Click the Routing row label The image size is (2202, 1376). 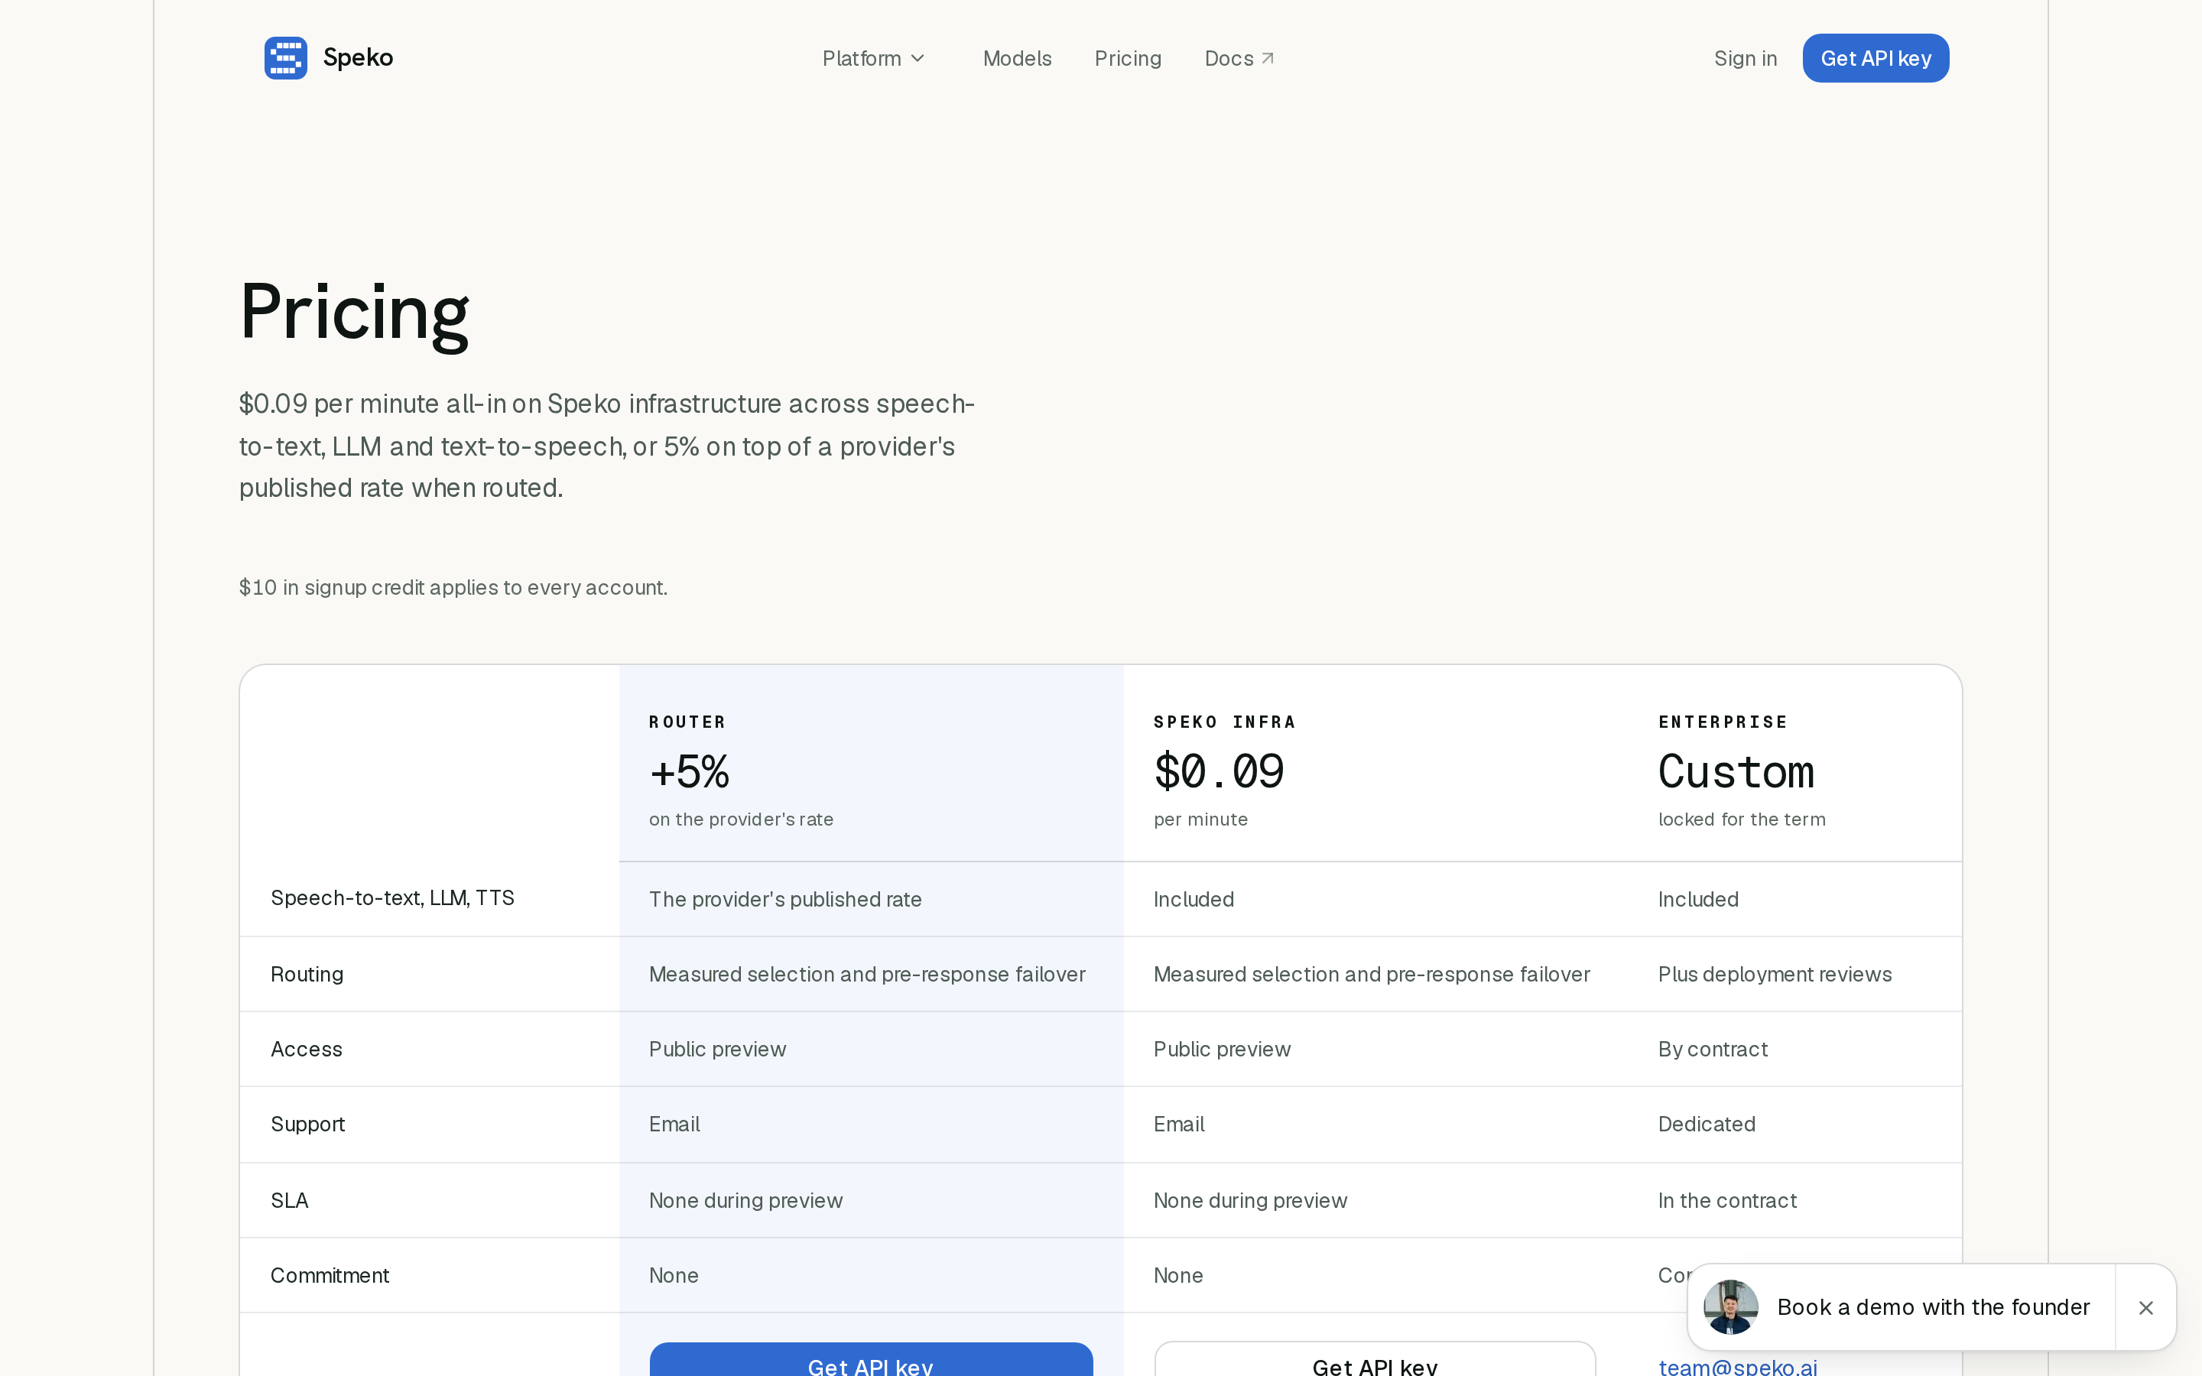[307, 974]
